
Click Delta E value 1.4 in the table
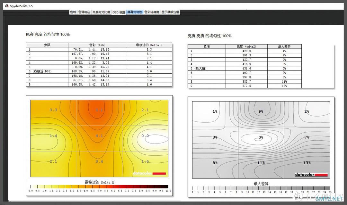click(149, 63)
